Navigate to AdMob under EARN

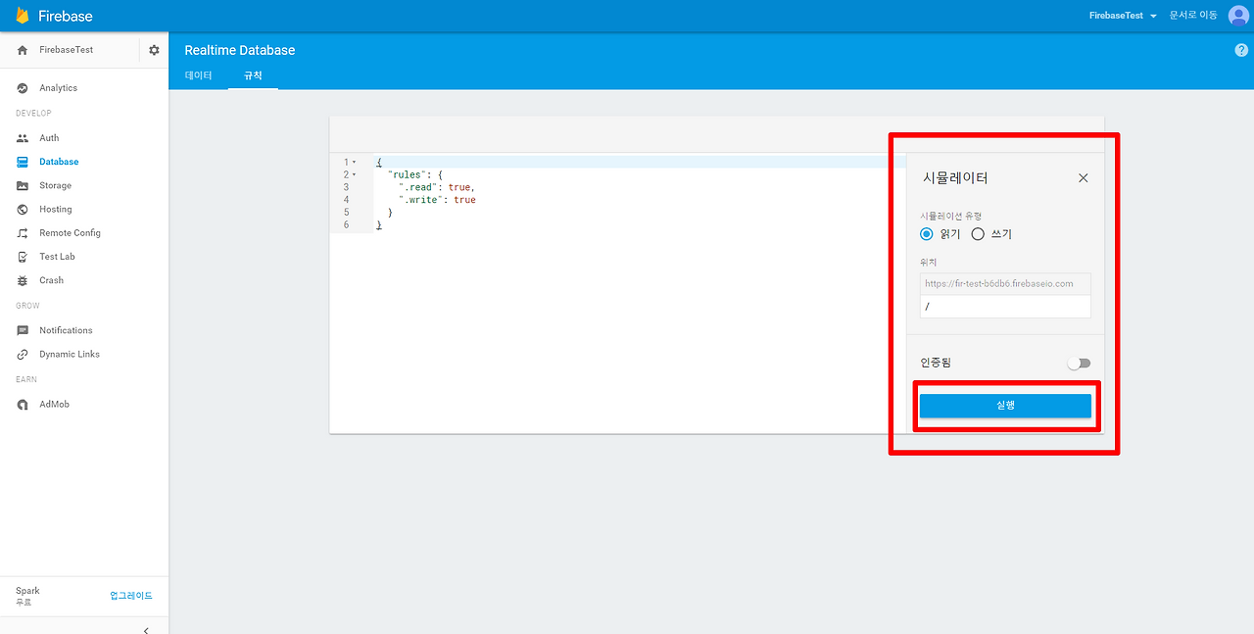pos(54,404)
